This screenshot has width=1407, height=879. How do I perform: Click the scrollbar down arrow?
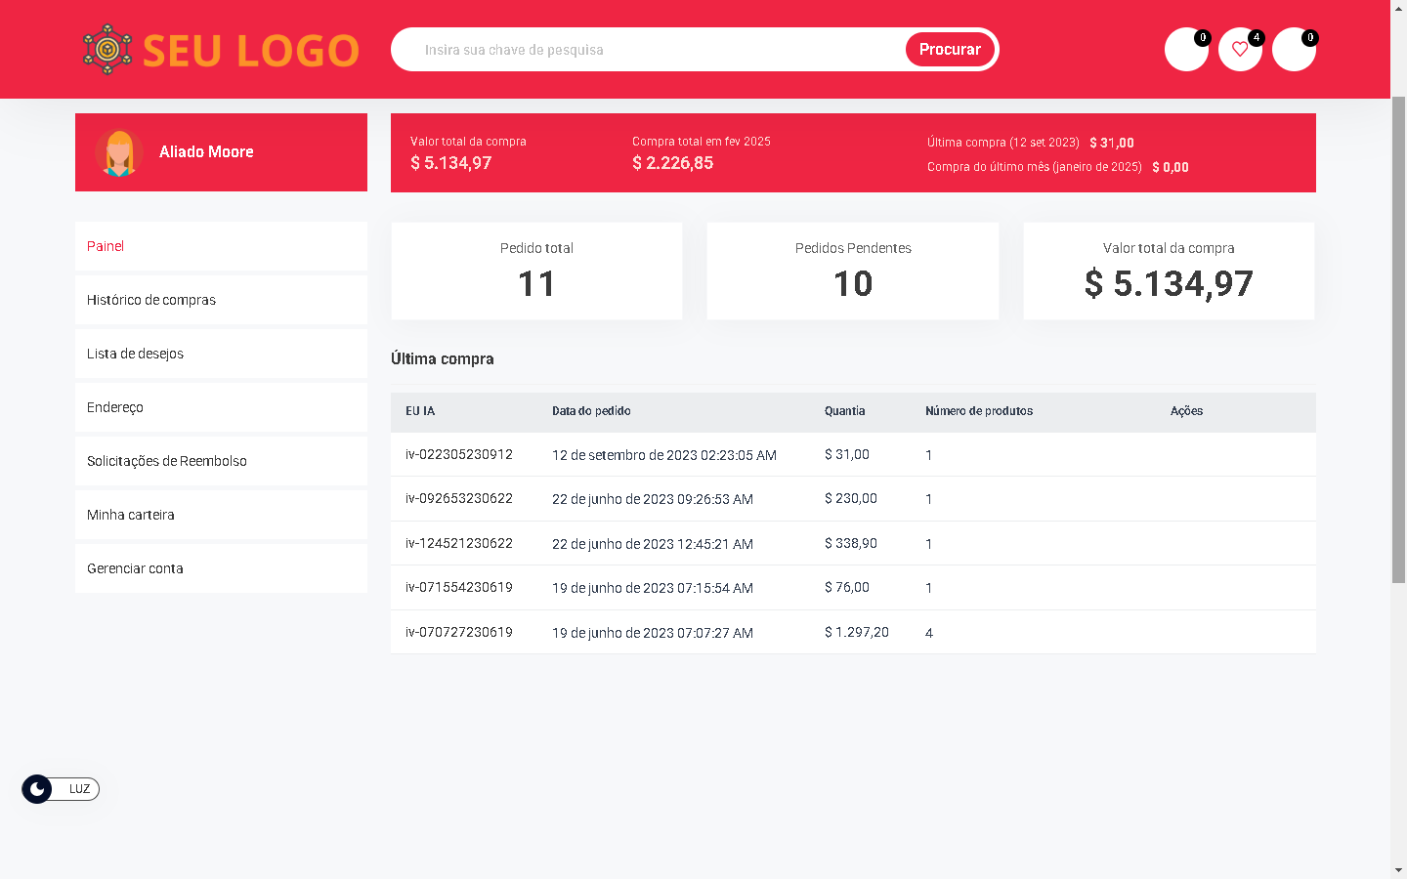(x=1398, y=869)
